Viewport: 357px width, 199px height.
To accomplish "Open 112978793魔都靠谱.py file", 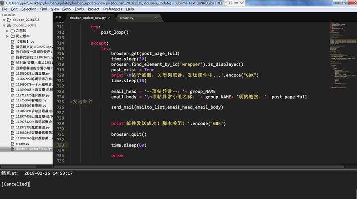I will 33,127.
